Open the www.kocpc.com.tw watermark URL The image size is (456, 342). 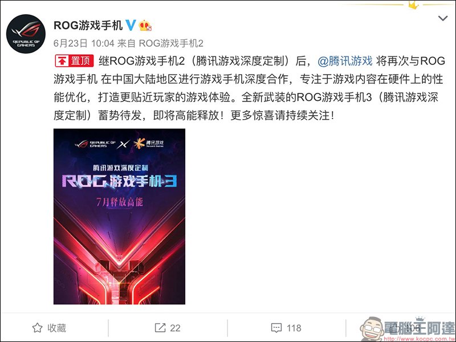(x=420, y=339)
